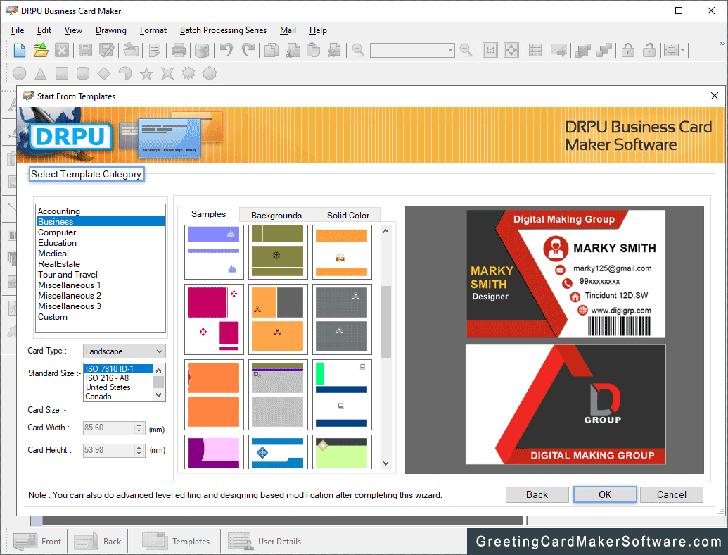Select the rounded rectangle shape tool
This screenshot has height=555, width=728.
[83, 73]
